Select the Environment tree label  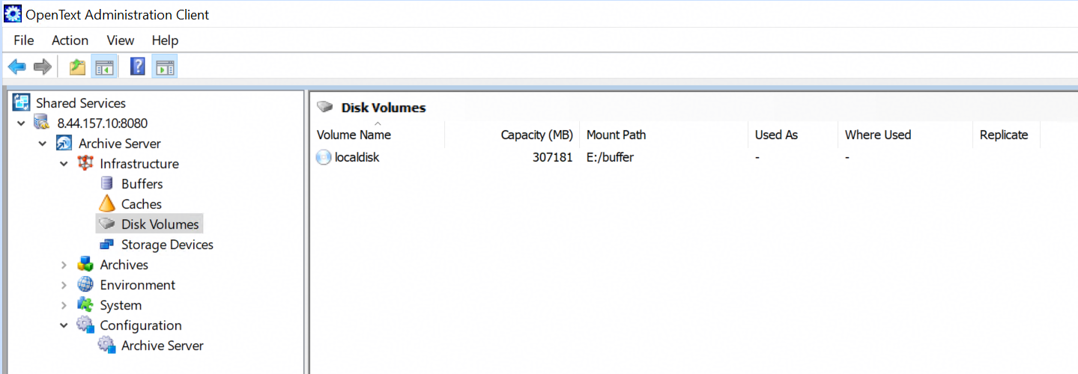click(138, 285)
